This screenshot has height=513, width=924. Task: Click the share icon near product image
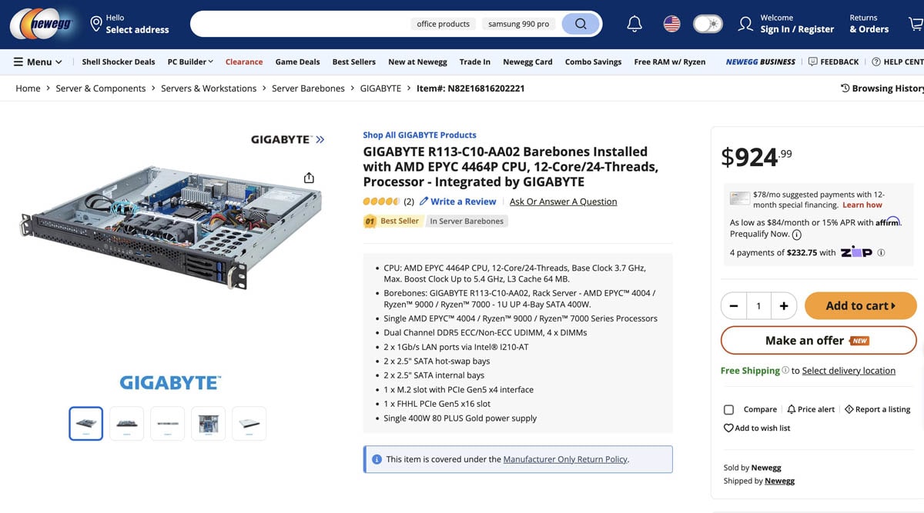309,178
